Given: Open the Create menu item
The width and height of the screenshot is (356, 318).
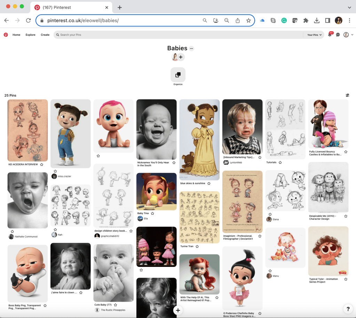Looking at the screenshot, I should click(45, 35).
